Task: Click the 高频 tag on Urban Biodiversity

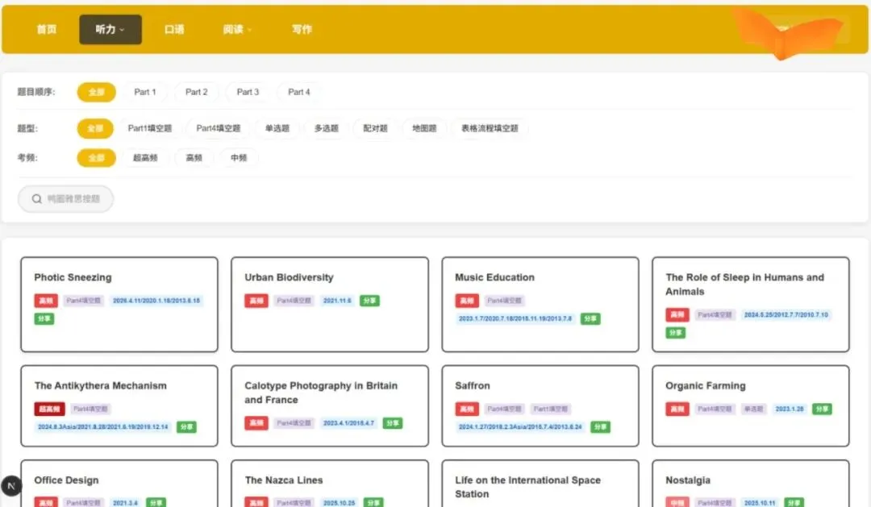Action: tap(256, 301)
